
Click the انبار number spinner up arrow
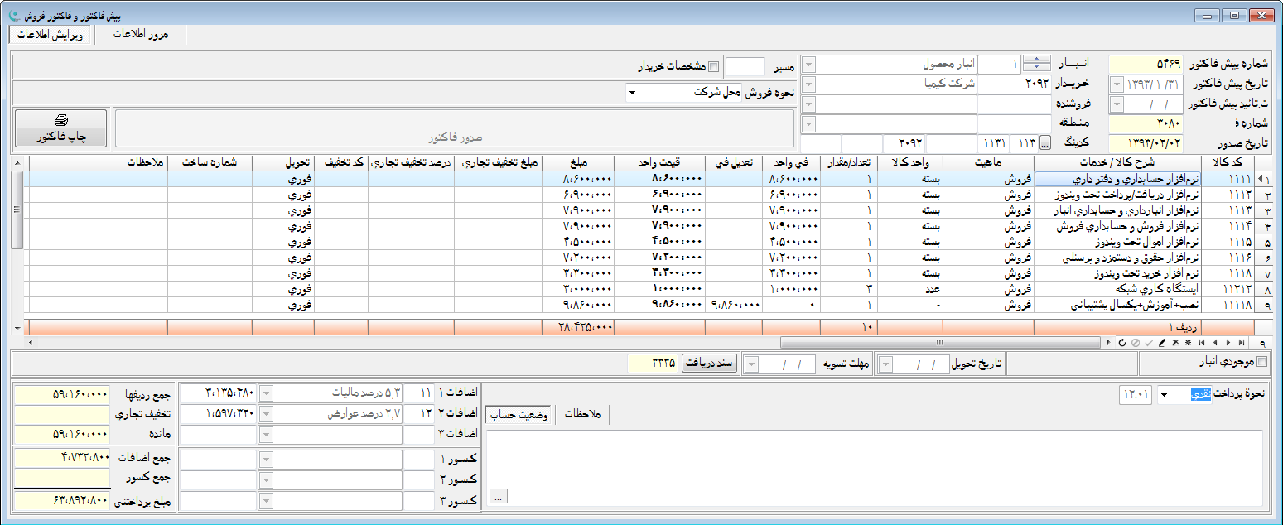[x=1036, y=60]
